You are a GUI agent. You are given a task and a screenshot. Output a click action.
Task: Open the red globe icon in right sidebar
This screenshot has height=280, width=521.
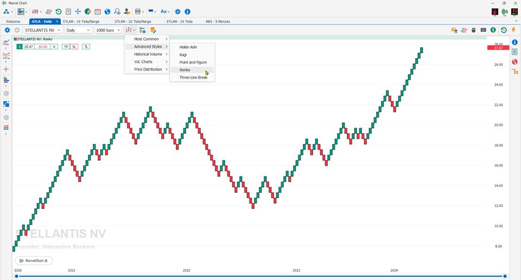pyautogui.click(x=514, y=62)
